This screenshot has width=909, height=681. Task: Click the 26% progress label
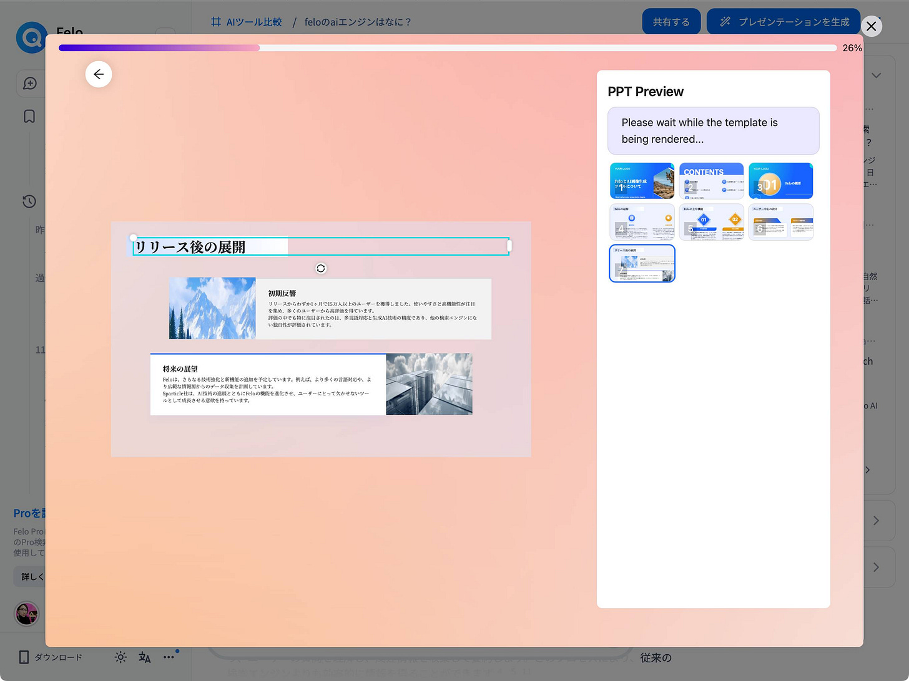tap(852, 48)
